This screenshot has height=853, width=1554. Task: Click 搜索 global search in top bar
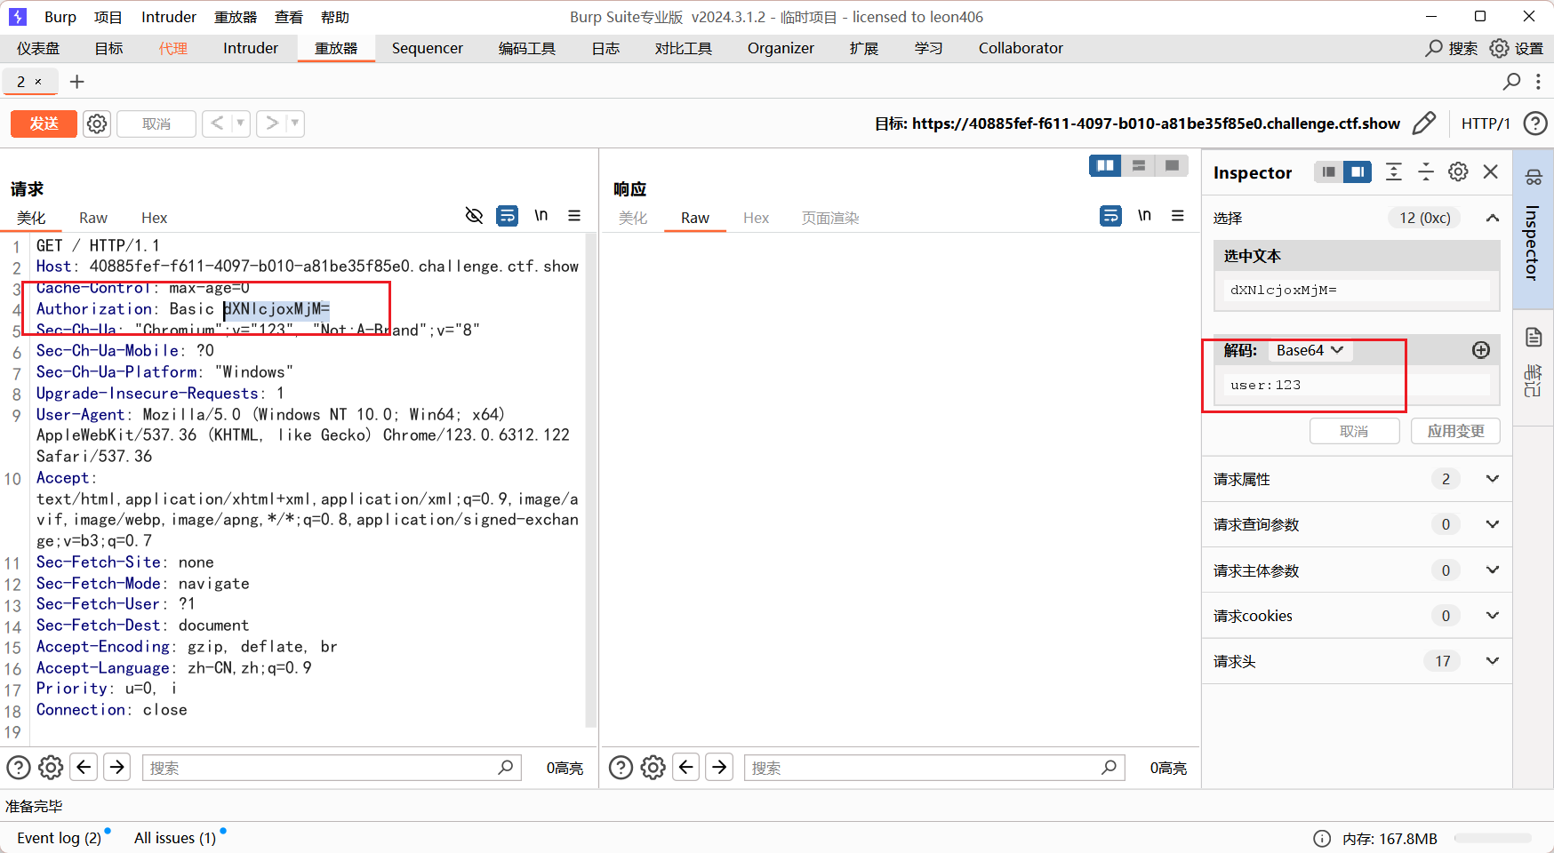coord(1451,48)
